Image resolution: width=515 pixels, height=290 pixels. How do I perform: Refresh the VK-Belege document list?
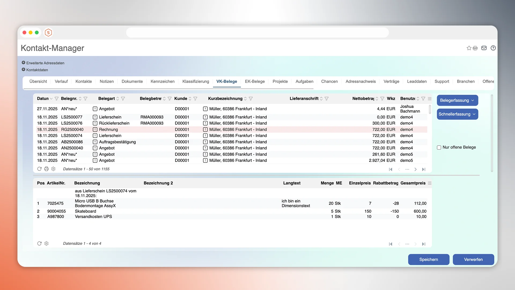(39, 169)
